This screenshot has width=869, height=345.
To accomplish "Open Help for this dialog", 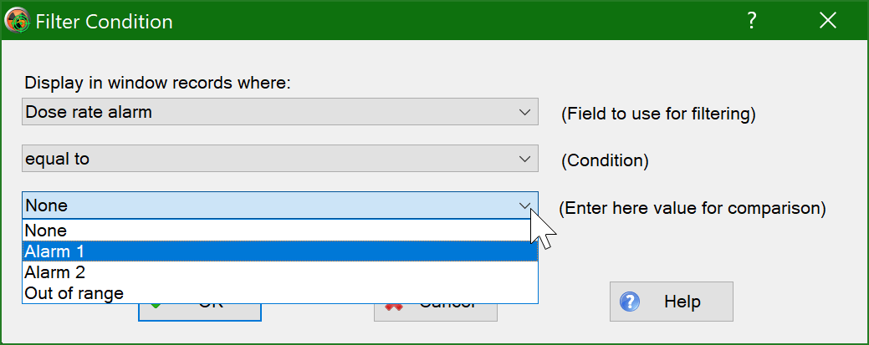I will 671,302.
